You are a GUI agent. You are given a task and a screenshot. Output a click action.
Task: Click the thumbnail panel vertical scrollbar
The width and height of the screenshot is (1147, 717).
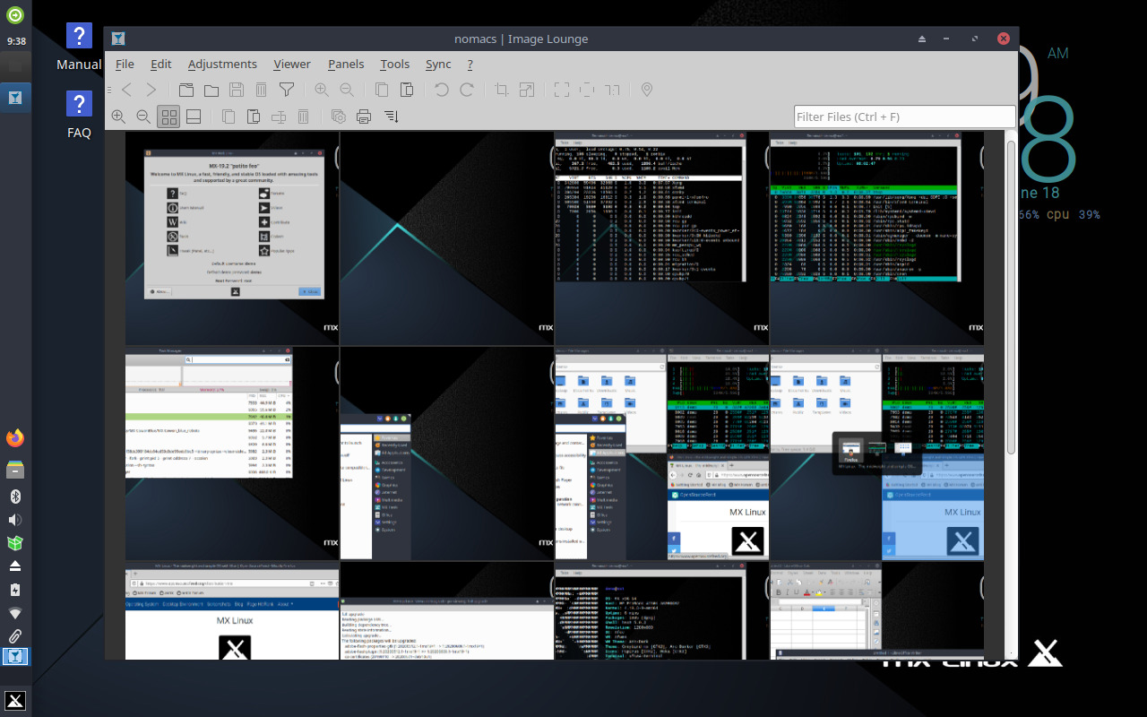click(x=1011, y=296)
